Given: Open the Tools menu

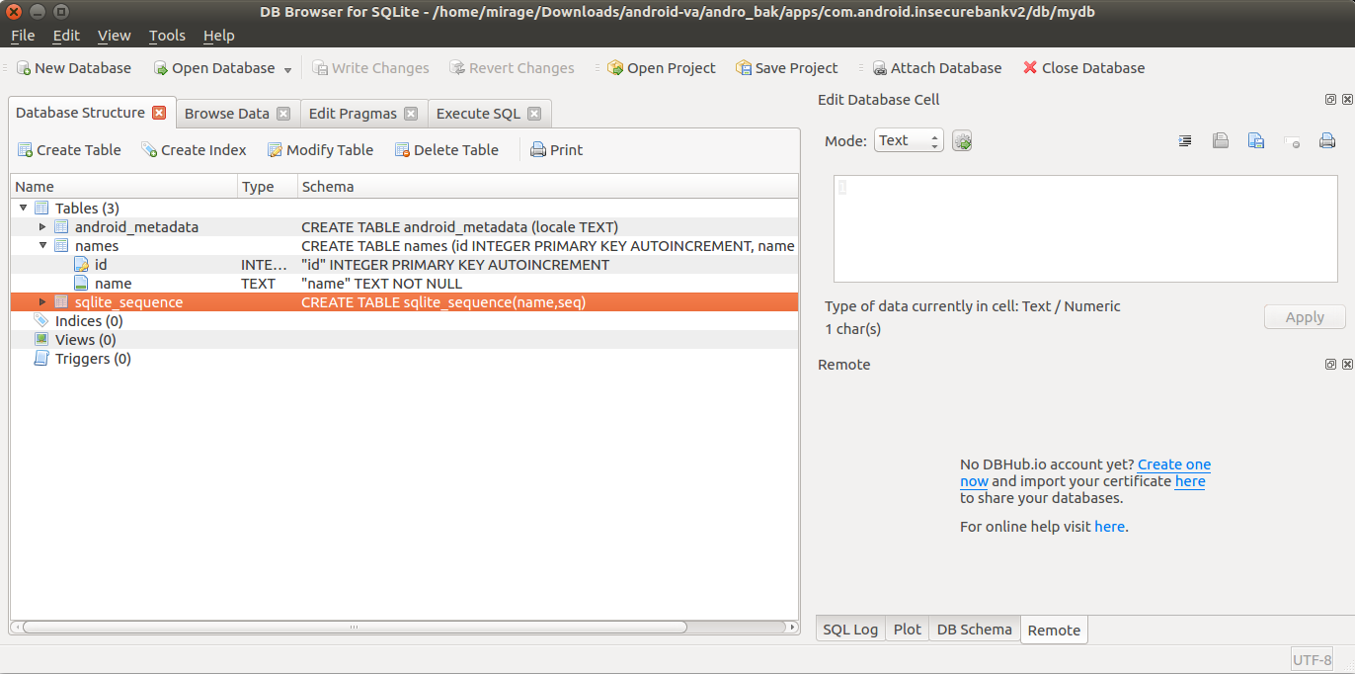Looking at the screenshot, I should click(x=166, y=35).
